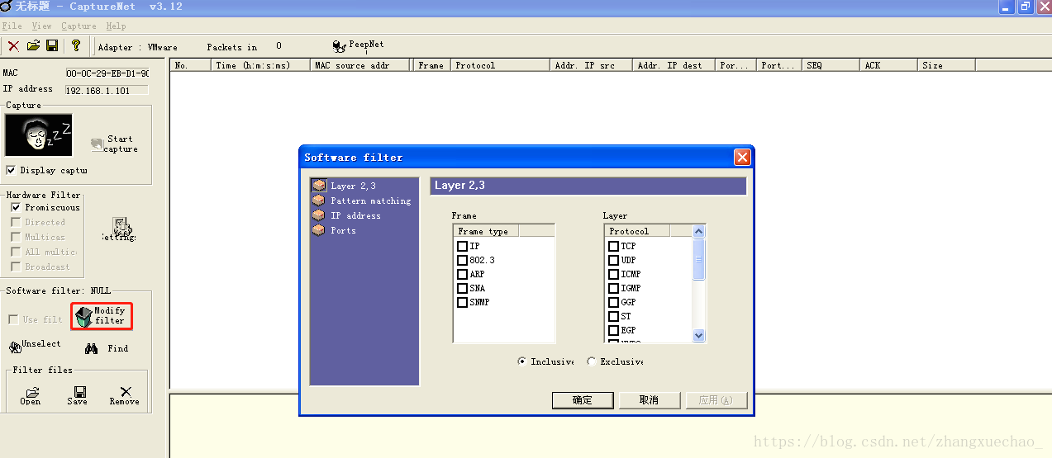Viewport: 1052px width, 458px height.
Task: Open a filter file in Filter files
Action: pyautogui.click(x=31, y=395)
